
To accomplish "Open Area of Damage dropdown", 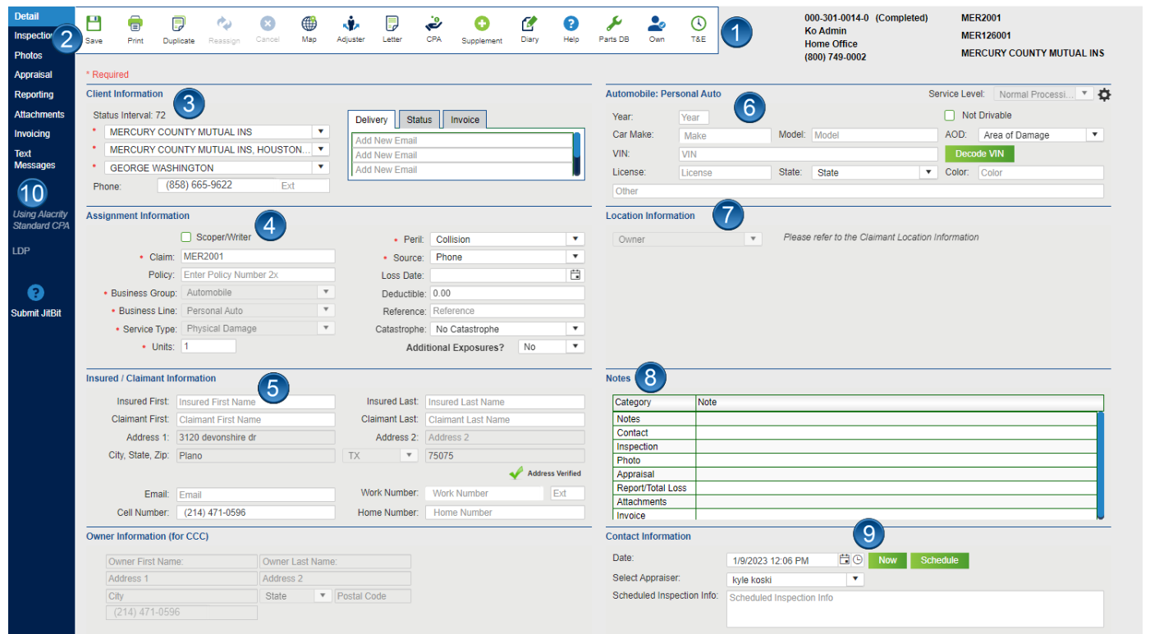I will coord(1095,135).
